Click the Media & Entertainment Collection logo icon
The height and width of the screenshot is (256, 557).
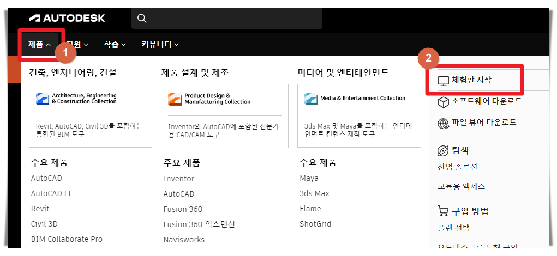coord(311,99)
